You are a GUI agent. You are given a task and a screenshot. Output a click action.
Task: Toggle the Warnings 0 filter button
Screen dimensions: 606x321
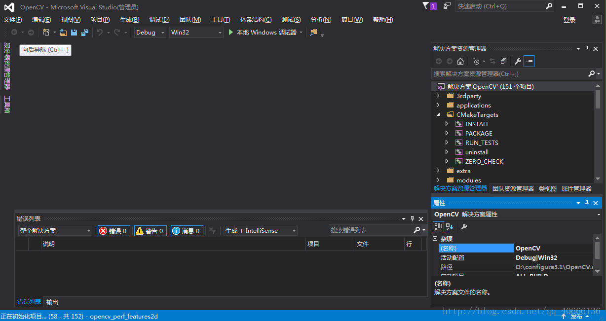tap(151, 231)
